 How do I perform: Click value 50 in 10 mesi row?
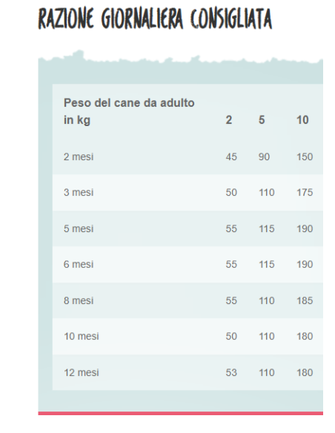pos(231,336)
